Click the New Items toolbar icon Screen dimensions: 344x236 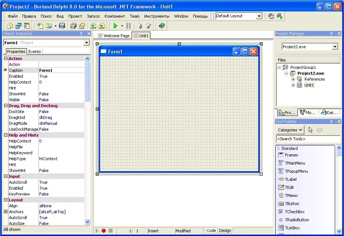(40, 26)
